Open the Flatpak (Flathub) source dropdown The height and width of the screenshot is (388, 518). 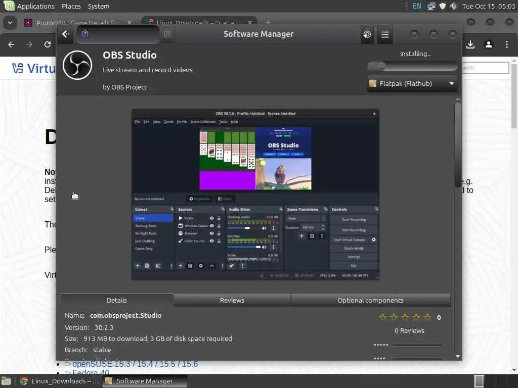click(412, 83)
